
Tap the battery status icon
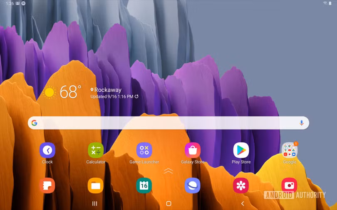tap(330, 3)
